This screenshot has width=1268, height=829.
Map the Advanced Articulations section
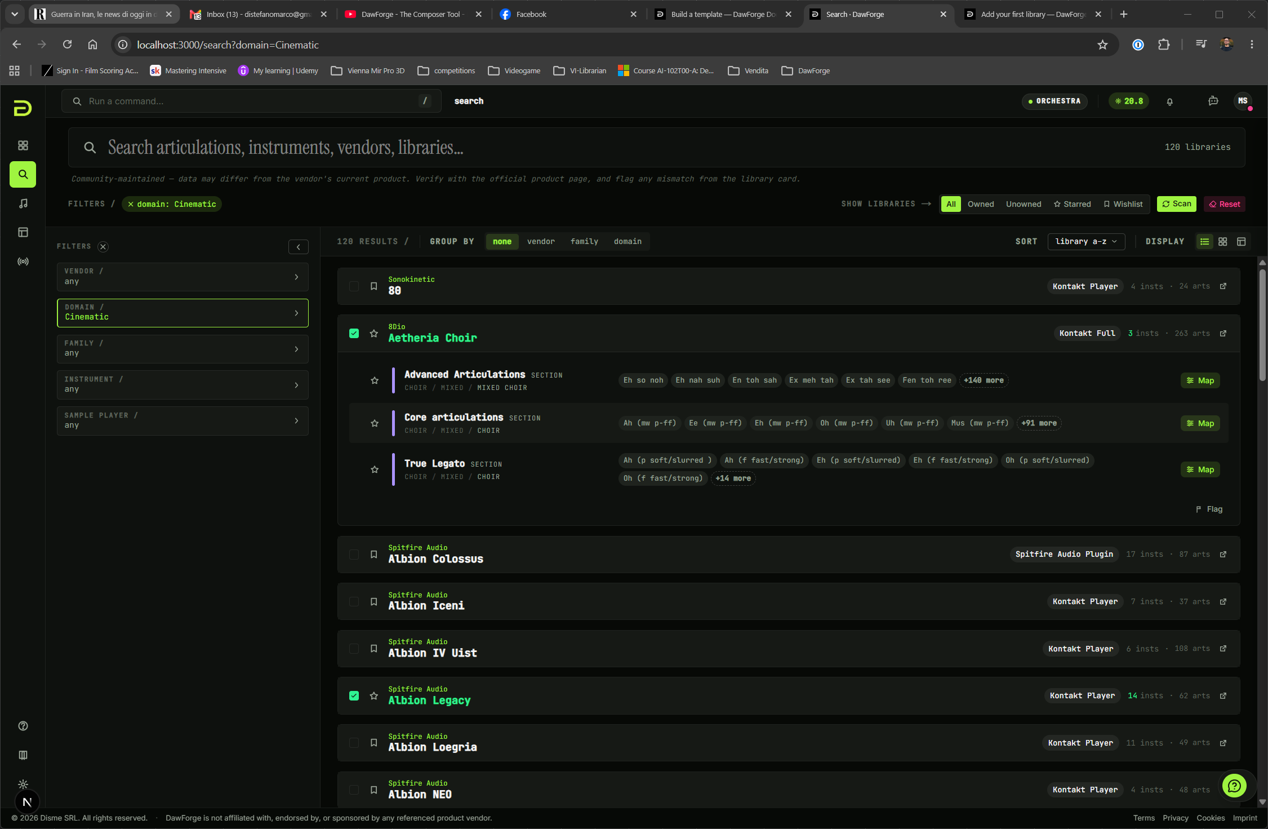pos(1200,380)
